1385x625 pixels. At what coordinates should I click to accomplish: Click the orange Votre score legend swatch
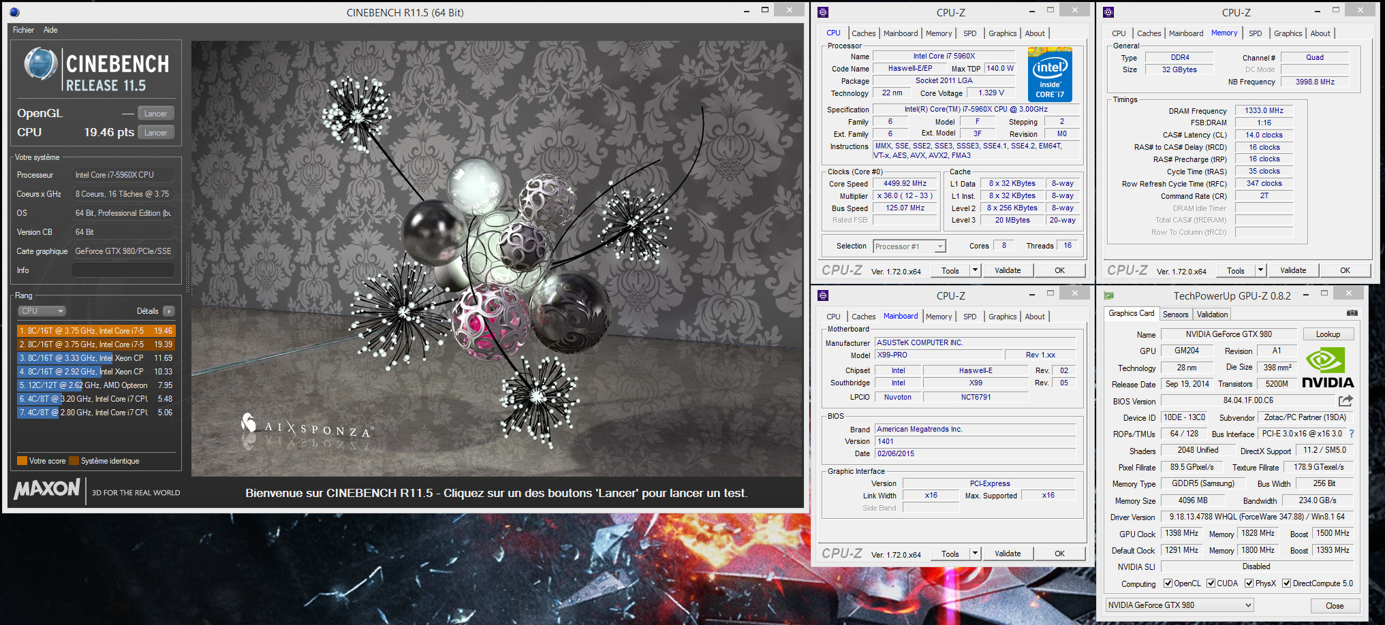(x=22, y=461)
